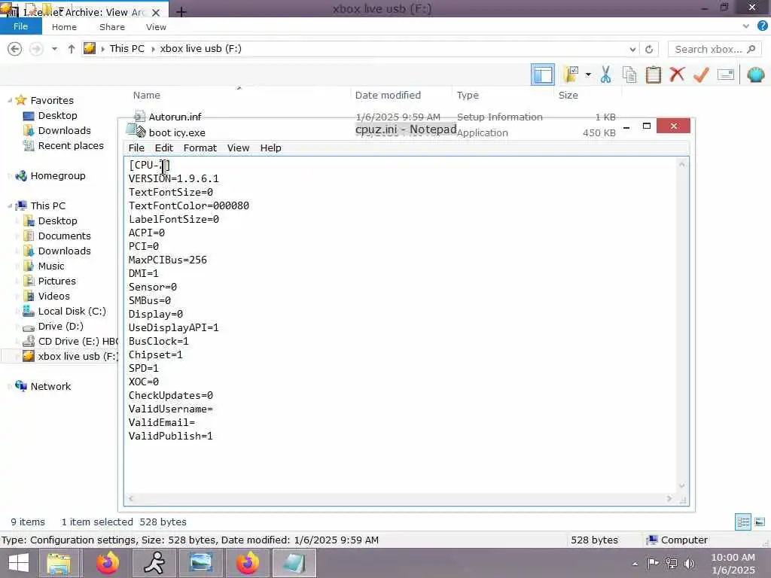
Task: Open Notepad taskbar icon
Action: click(x=294, y=563)
